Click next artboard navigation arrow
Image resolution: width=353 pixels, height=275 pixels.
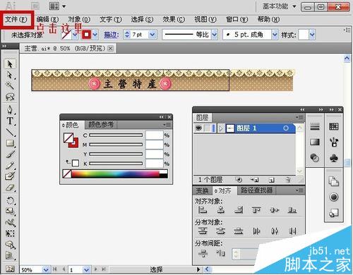95,269
